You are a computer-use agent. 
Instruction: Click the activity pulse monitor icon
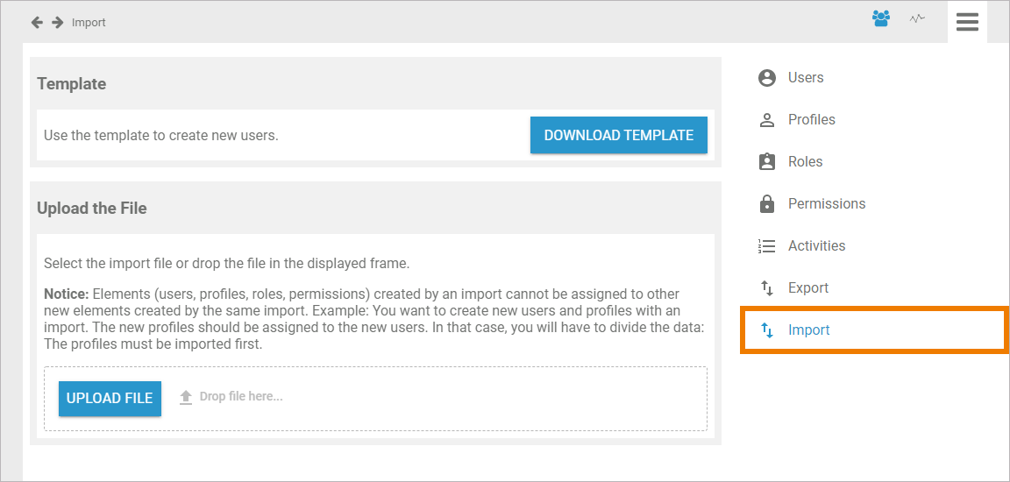click(x=917, y=18)
